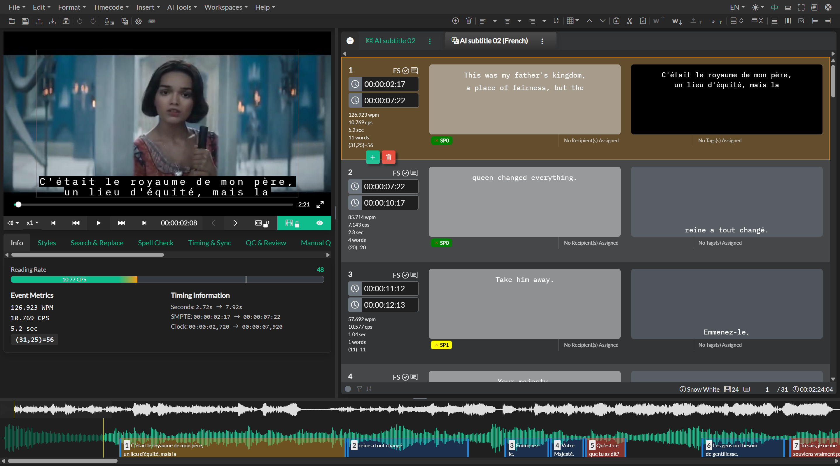Screen dimensions: 840x466
Task: Expand the AI Tools menu
Action: (x=182, y=7)
